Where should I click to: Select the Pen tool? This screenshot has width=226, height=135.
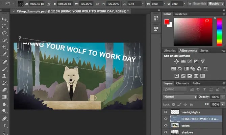pyautogui.click(x=4, y=118)
